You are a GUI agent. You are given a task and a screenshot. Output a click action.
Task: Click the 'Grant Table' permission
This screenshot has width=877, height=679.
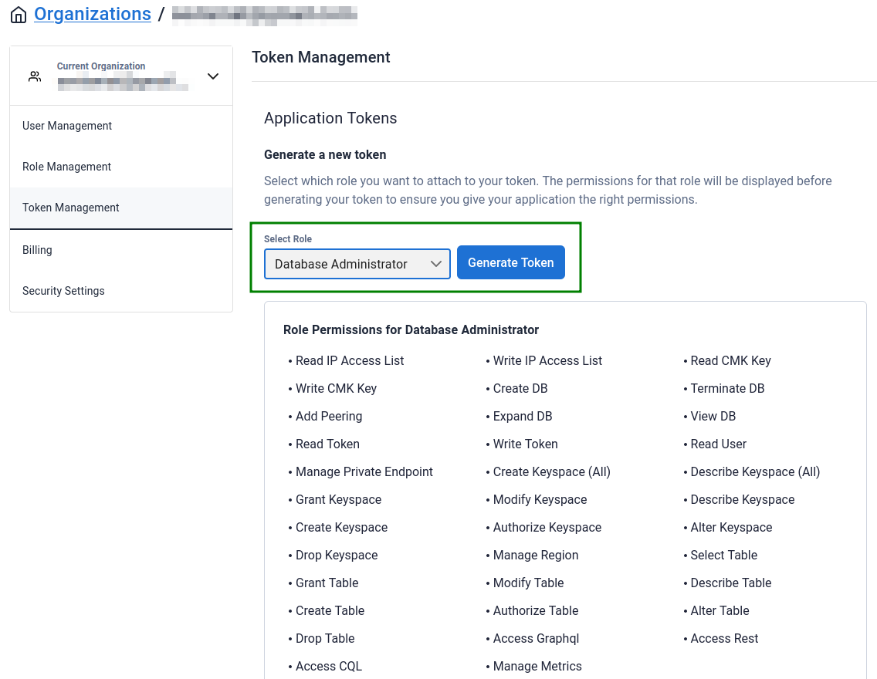(x=327, y=583)
